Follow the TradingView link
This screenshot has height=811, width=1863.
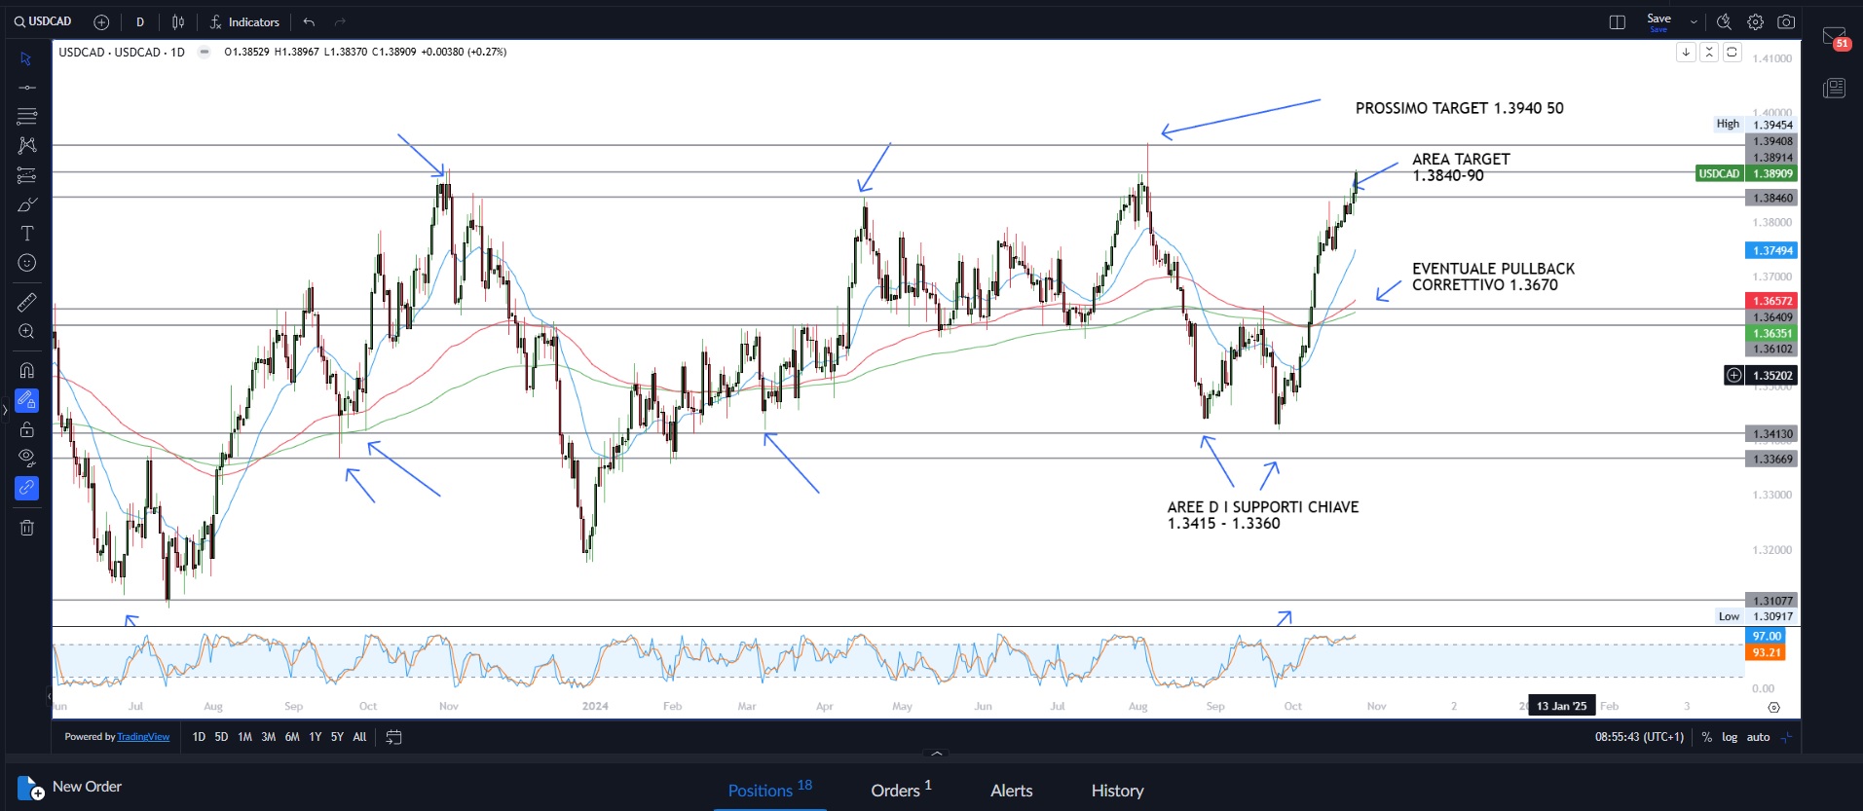[x=143, y=737]
